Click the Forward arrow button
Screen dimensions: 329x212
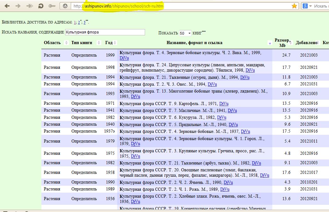click(18, 6)
